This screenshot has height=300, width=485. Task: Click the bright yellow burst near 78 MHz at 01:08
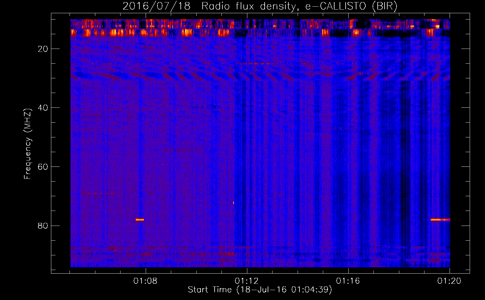140,220
